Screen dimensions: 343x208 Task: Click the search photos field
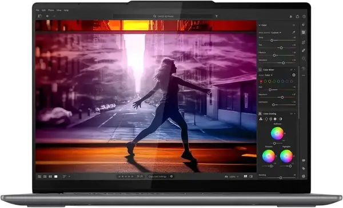(x=163, y=16)
